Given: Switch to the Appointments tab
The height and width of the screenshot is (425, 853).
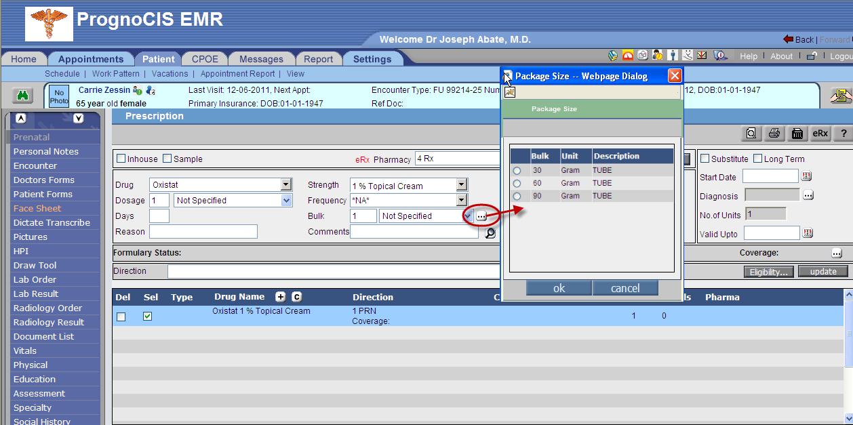Looking at the screenshot, I should click(x=91, y=59).
